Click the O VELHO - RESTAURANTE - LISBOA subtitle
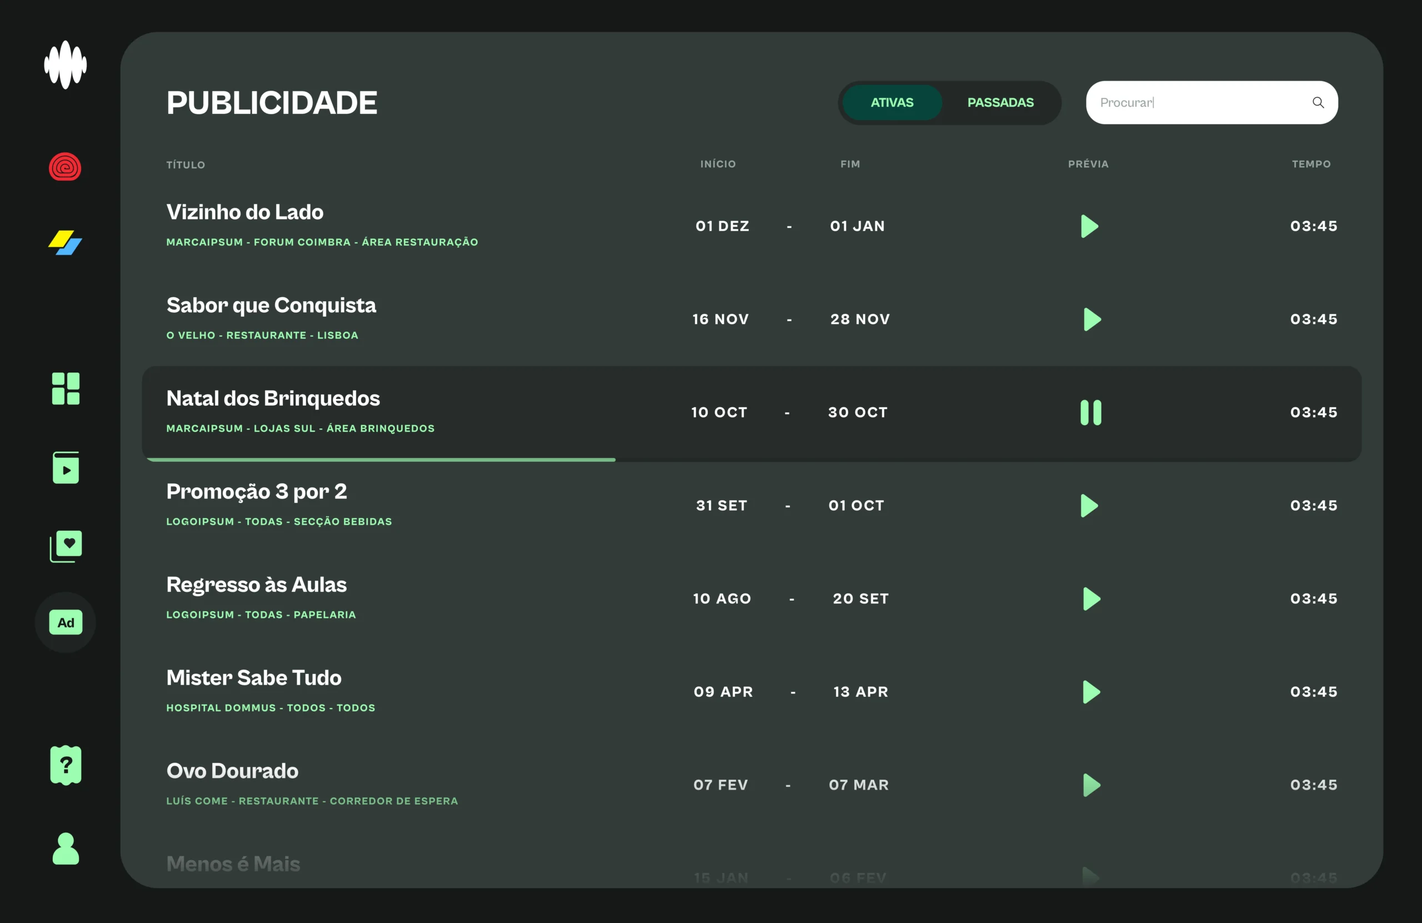This screenshot has height=923, width=1422. click(x=262, y=336)
